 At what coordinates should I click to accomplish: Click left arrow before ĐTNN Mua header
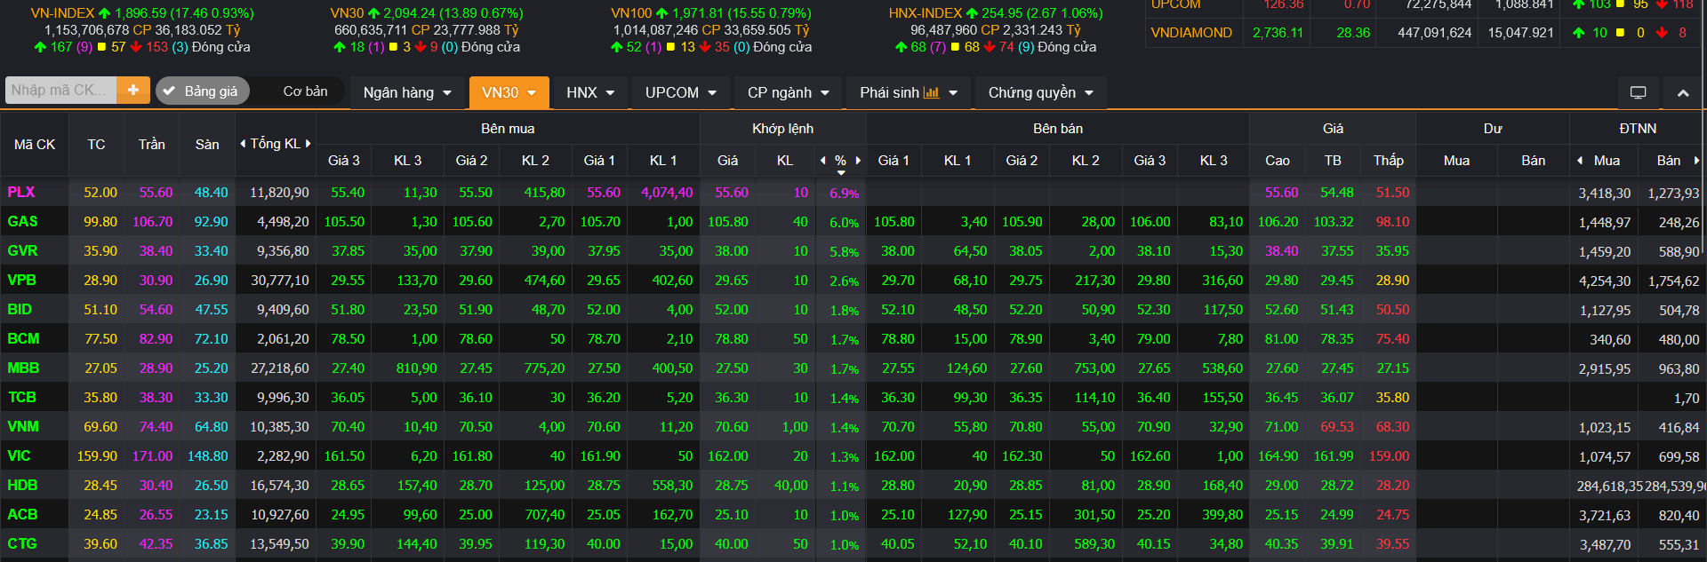[x=1580, y=161]
